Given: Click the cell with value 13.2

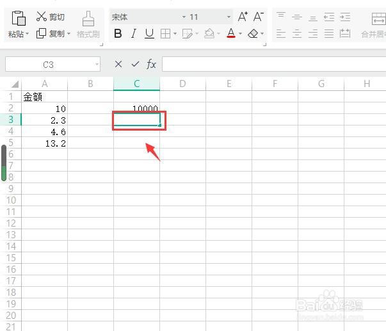Looking at the screenshot, I should tap(45, 143).
